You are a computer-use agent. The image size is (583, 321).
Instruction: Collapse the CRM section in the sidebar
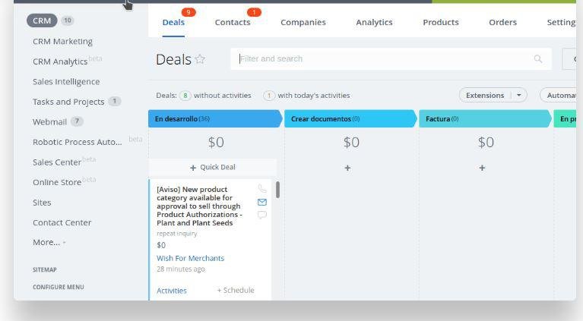[44, 20]
